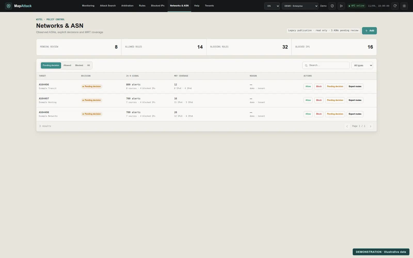Viewport: 413px width, 258px height.
Task: Open the DEMO · Enterprise tenant dropdown
Action: tap(300, 6)
